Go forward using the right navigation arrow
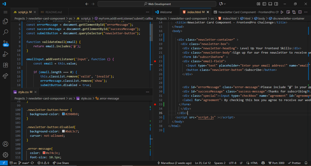This screenshot has width=311, height=166. click(93, 4)
